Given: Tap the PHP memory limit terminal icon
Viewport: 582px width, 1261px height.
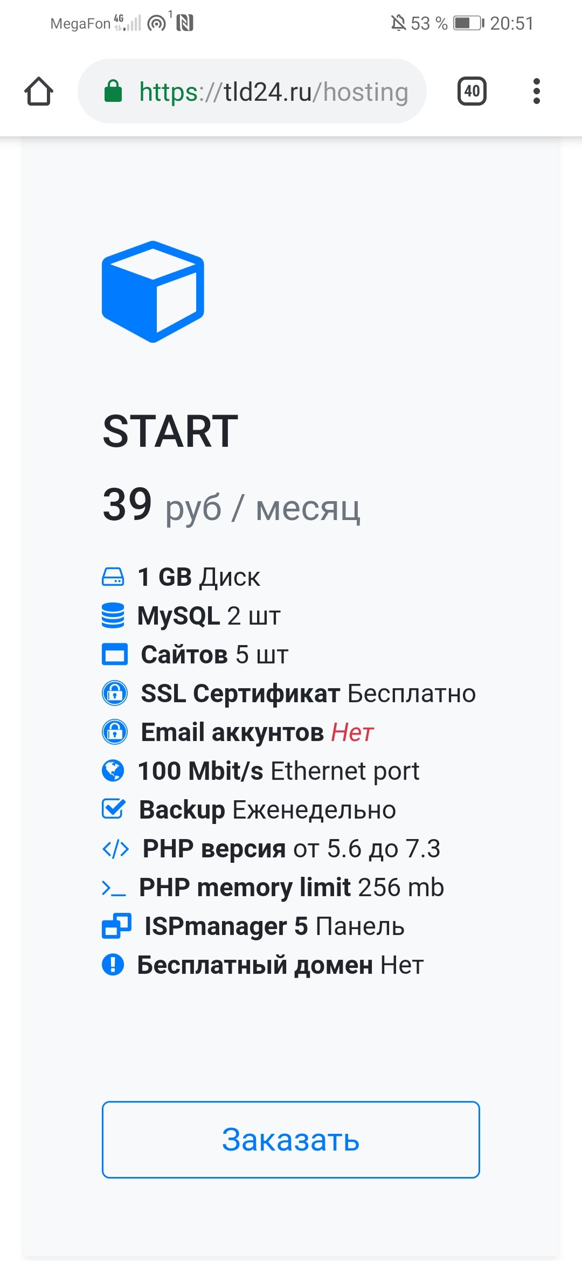Looking at the screenshot, I should 114,888.
